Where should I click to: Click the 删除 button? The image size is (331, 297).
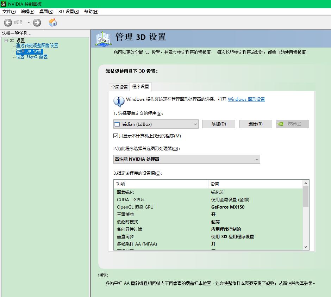point(255,124)
